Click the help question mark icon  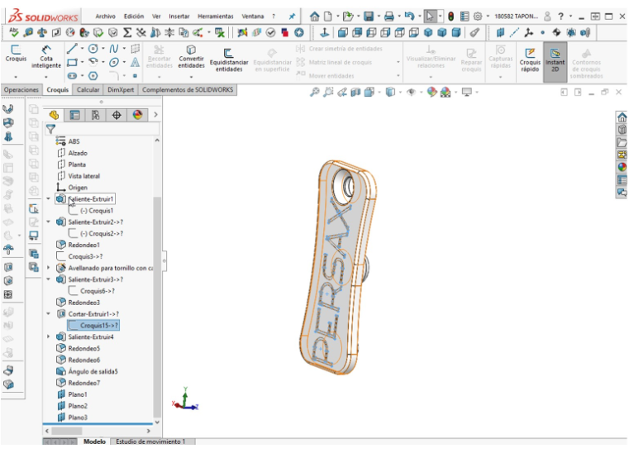560,17
